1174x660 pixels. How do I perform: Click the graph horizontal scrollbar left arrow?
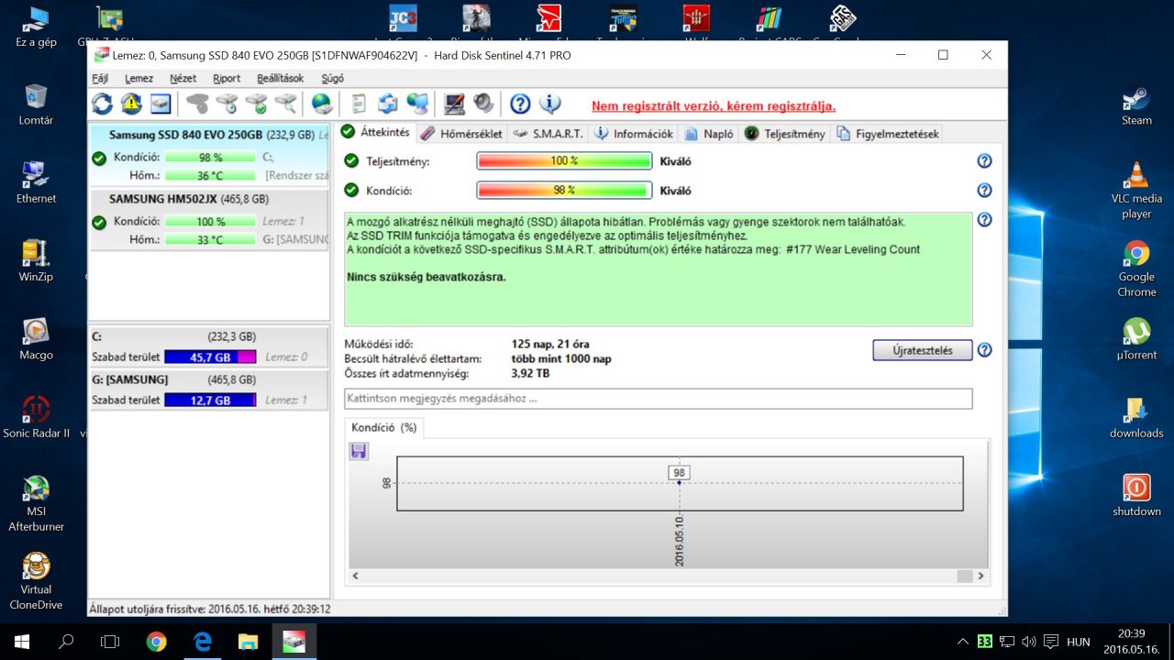(x=358, y=576)
